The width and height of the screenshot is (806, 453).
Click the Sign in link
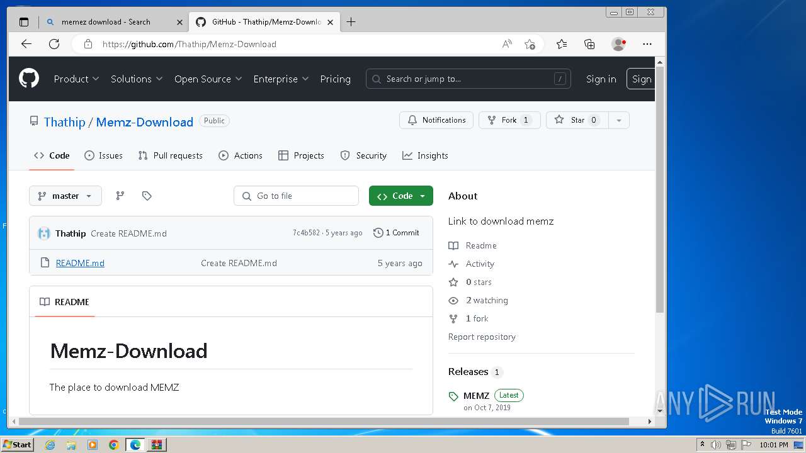601,79
